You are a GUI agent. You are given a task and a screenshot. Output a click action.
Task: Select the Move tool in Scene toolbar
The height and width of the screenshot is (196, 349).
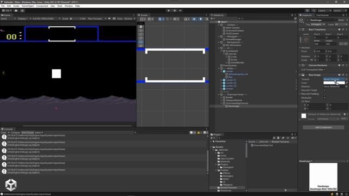pos(141,30)
